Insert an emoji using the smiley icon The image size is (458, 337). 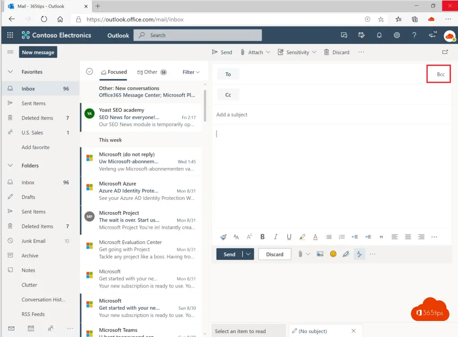(333, 254)
